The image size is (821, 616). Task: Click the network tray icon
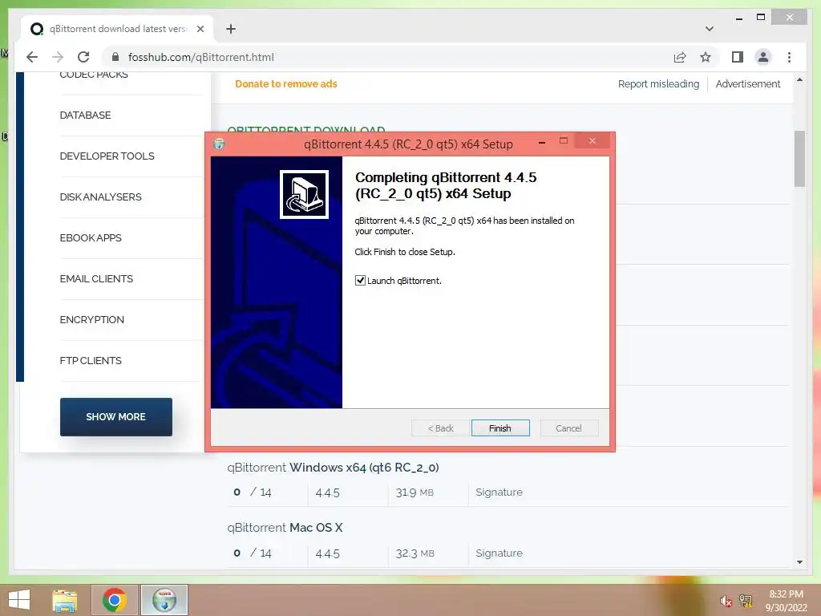click(746, 601)
